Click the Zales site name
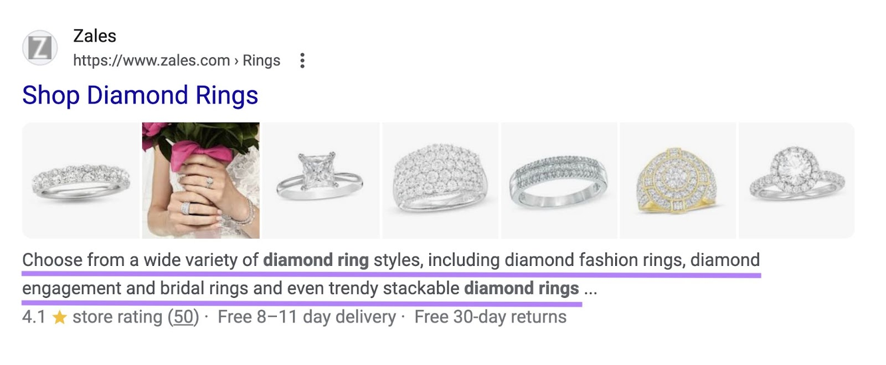886x365 pixels. (95, 36)
